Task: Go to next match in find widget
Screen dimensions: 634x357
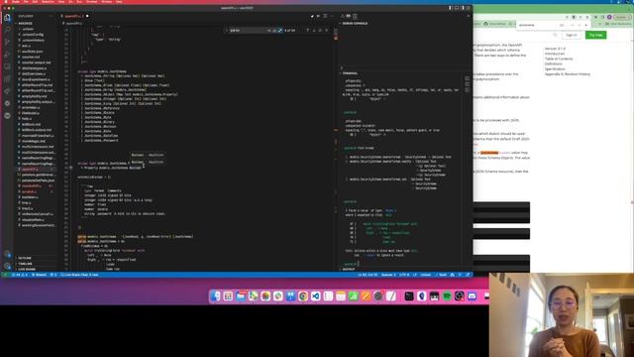Action: click(314, 31)
